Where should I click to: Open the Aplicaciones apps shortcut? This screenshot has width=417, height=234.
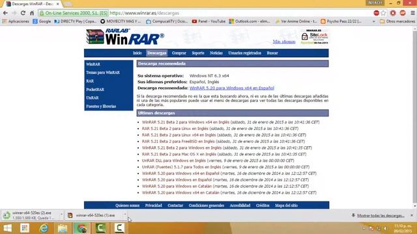tap(16, 21)
